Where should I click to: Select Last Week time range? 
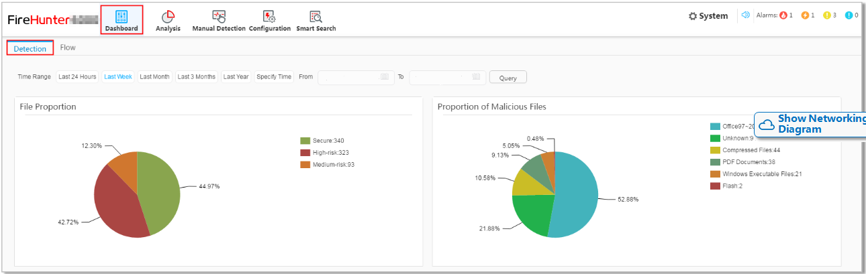click(x=118, y=77)
